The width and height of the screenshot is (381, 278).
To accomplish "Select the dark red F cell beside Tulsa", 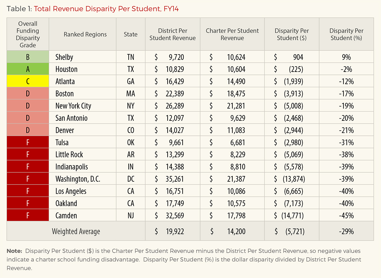I will [28, 142].
